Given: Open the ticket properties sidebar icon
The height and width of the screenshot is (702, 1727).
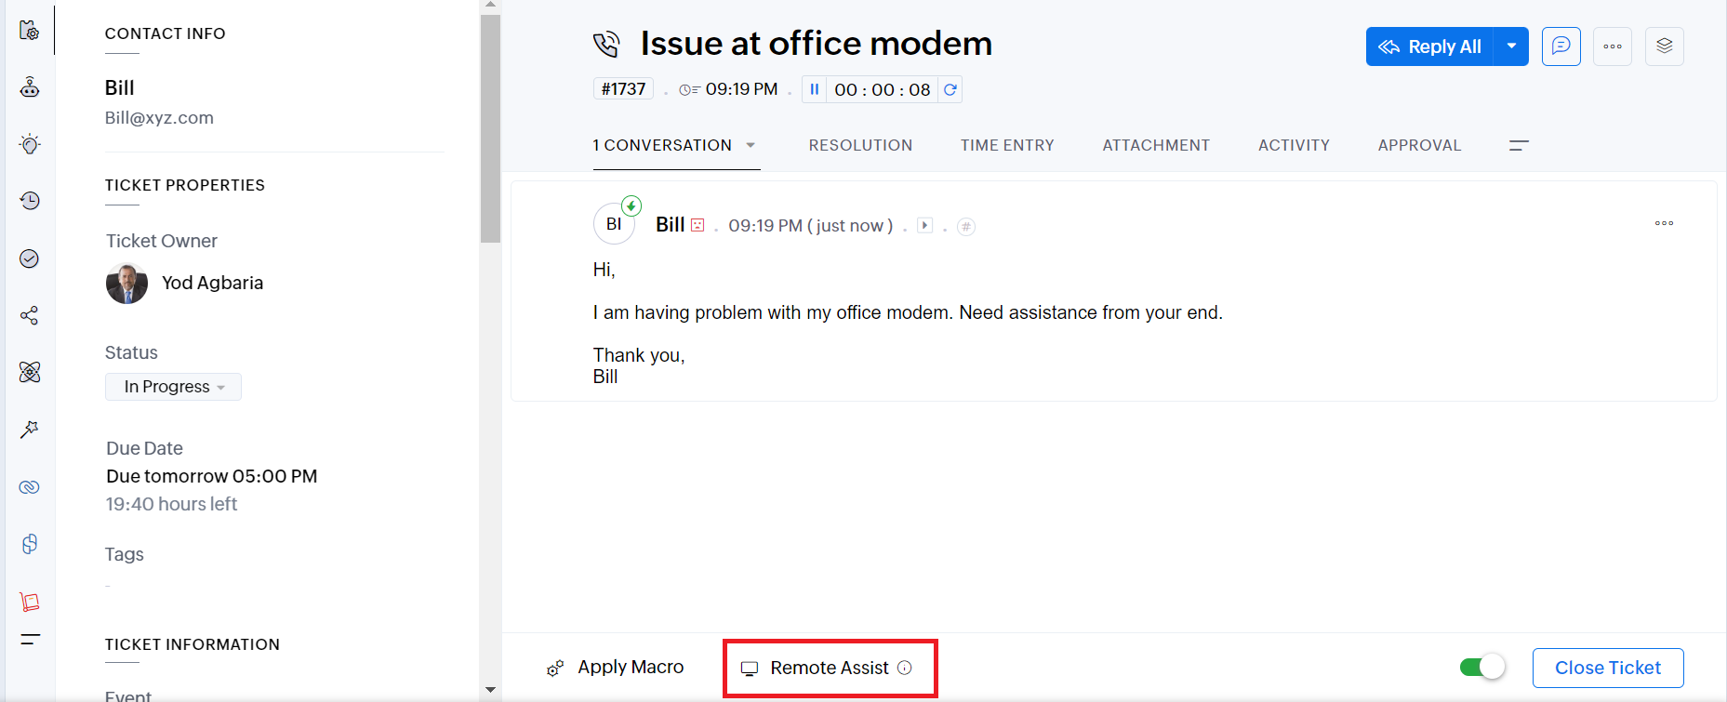Looking at the screenshot, I should click(30, 31).
